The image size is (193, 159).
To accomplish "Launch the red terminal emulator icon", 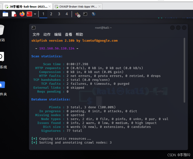I will [29, 14].
